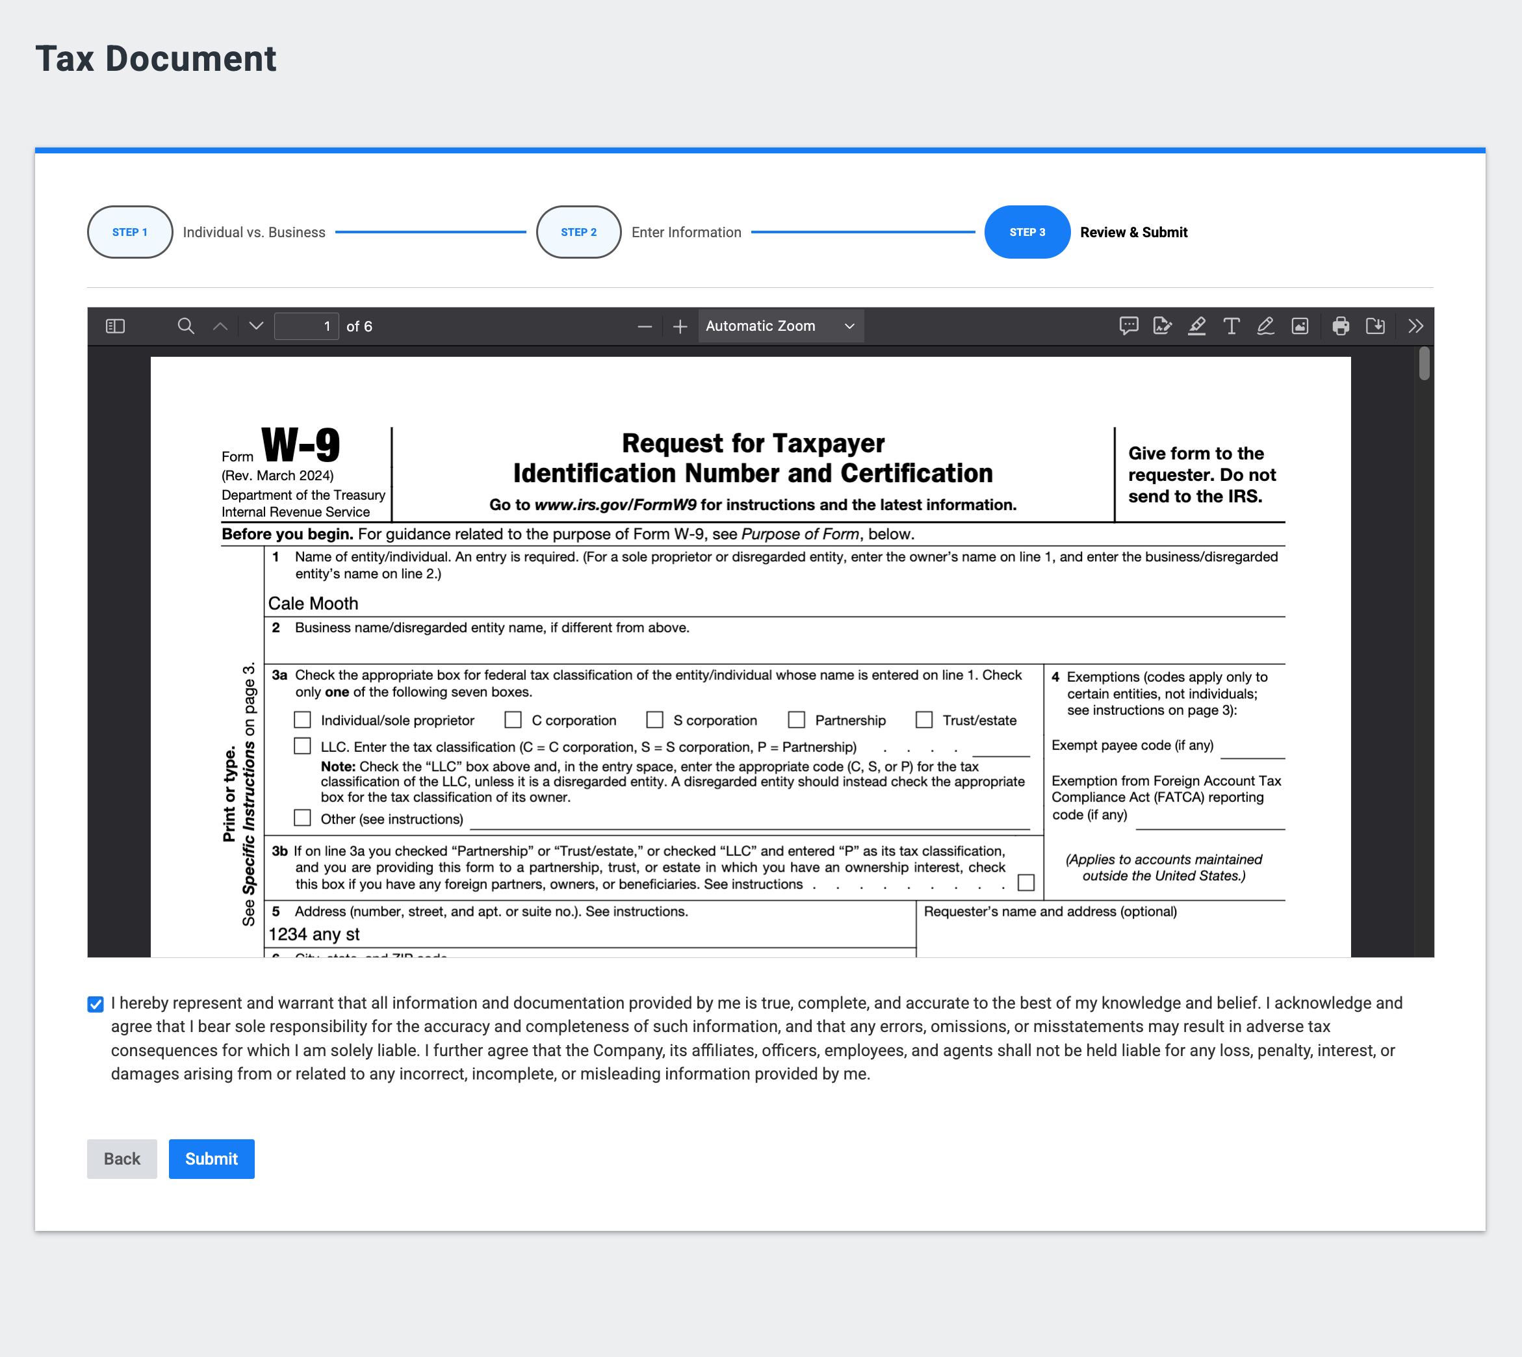The width and height of the screenshot is (1522, 1357).
Task: Click the Other classification entry line
Action: [x=750, y=820]
